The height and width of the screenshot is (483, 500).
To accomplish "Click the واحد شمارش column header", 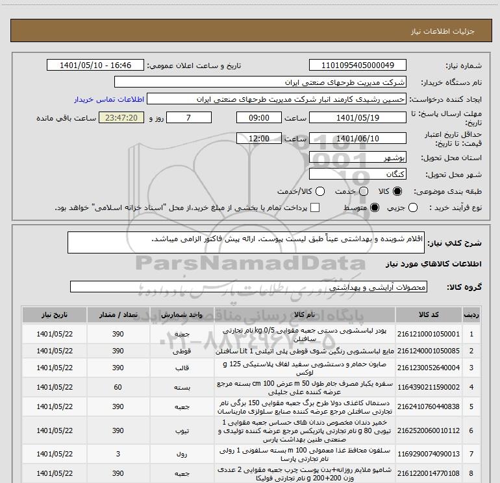I will (x=182, y=314).
